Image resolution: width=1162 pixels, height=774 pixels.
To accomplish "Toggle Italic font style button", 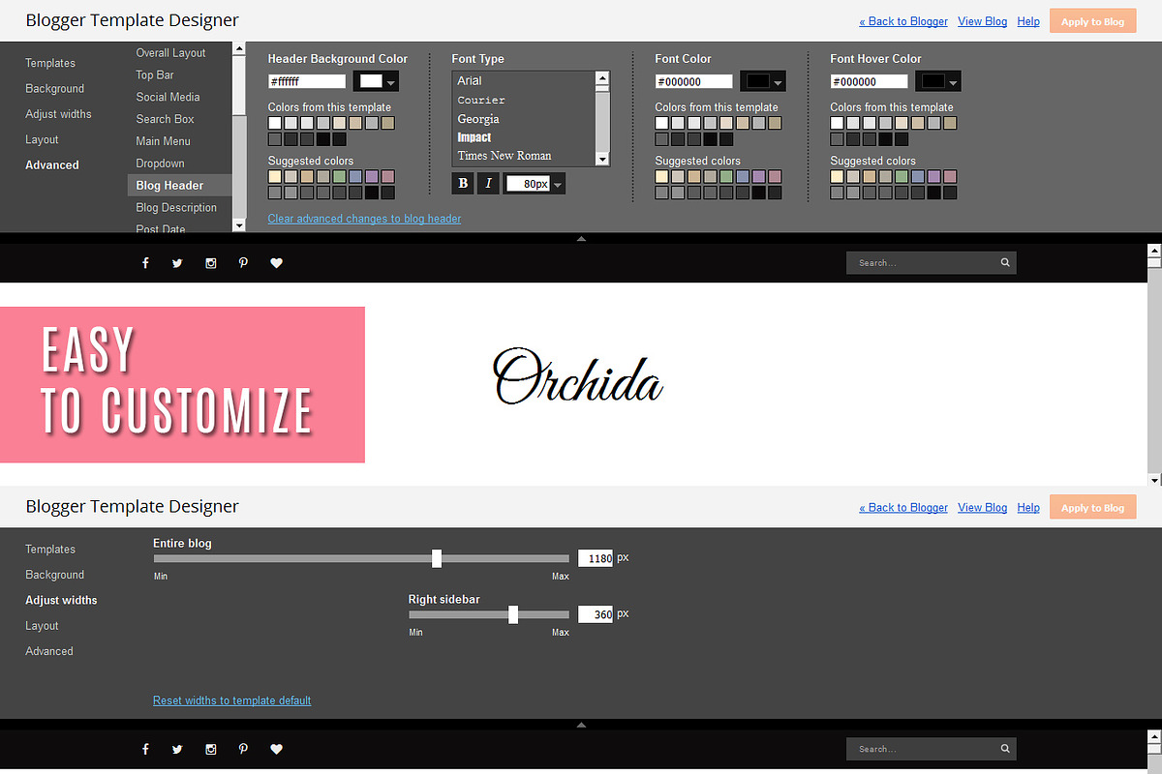I will click(x=488, y=183).
